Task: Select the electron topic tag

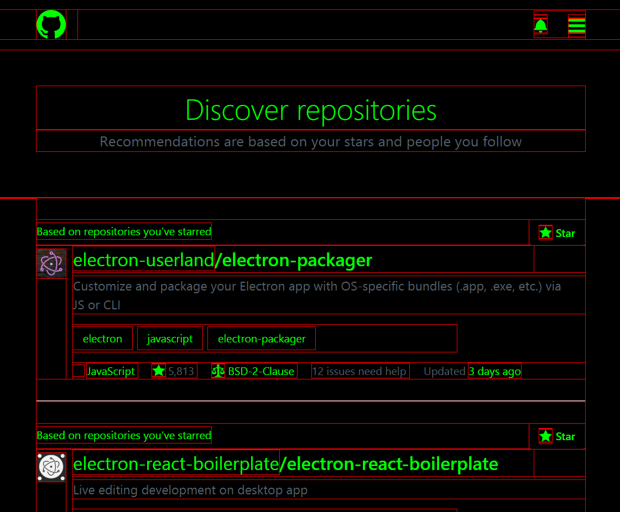Action: [102, 339]
